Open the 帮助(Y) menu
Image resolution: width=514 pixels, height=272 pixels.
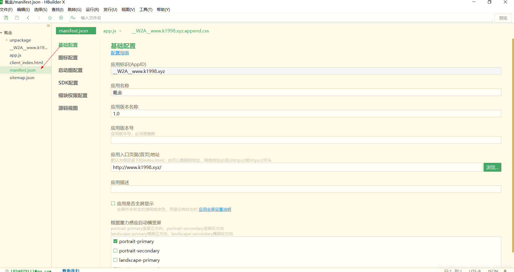pyautogui.click(x=163, y=10)
